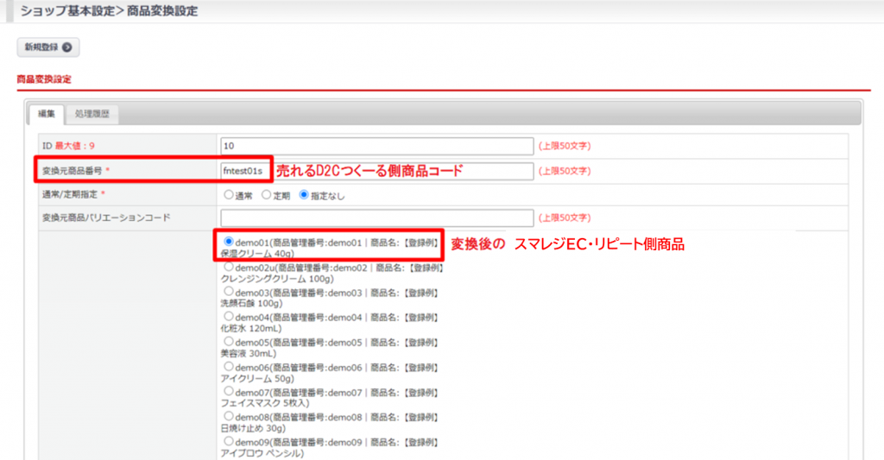Click the 変換元商品バリエーションコード label
The width and height of the screenshot is (884, 460).
[106, 217]
